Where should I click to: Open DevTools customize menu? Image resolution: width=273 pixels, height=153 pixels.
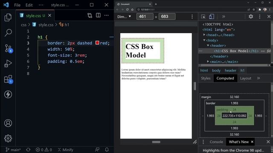point(260,17)
